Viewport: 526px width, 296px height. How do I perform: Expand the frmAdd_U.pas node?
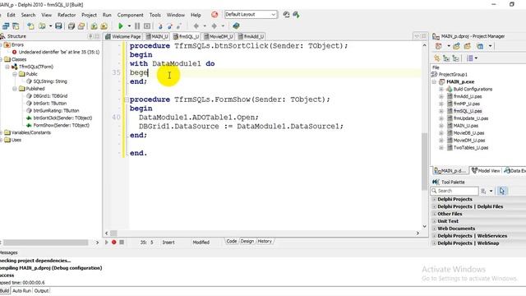pos(441,97)
